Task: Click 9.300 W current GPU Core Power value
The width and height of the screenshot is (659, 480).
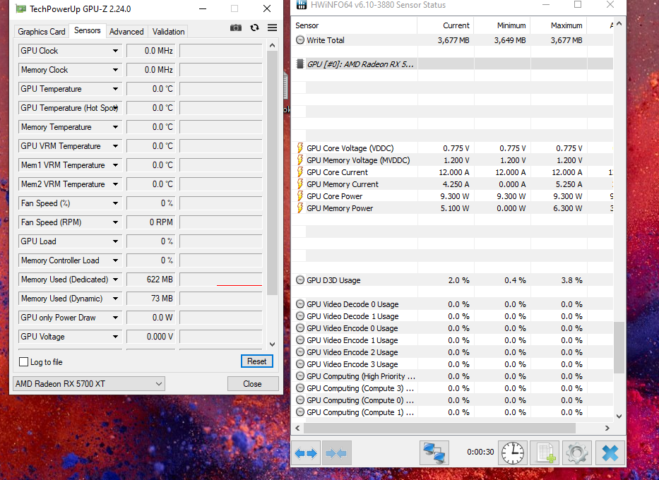Action: point(455,196)
